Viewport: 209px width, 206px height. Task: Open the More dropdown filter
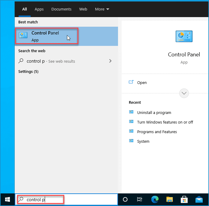point(102,9)
